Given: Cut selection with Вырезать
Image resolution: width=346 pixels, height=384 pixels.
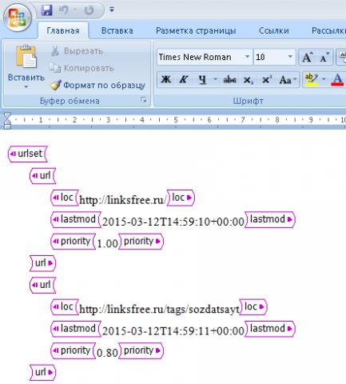Looking at the screenshot, I should coord(78,50).
